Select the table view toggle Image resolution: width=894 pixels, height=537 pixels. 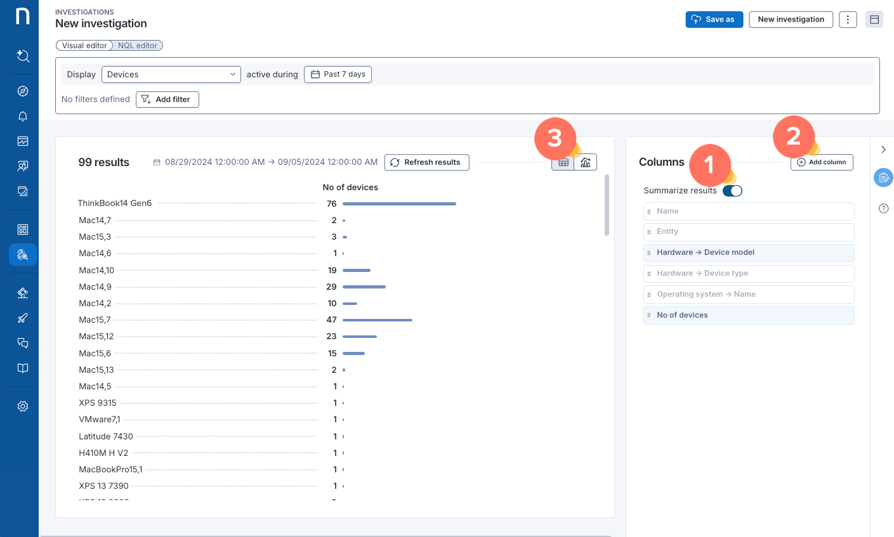click(563, 162)
